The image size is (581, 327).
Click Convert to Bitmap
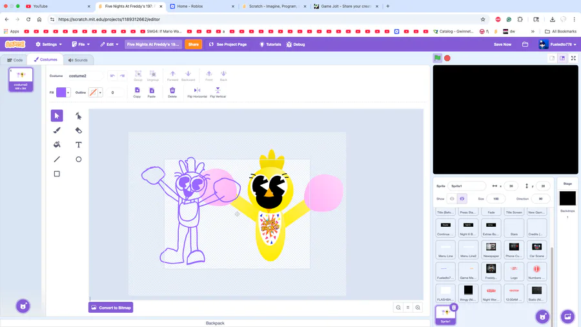[111, 308]
